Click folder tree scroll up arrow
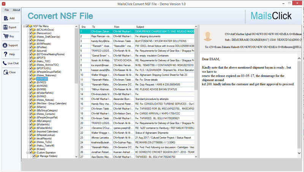 (x=76, y=27)
